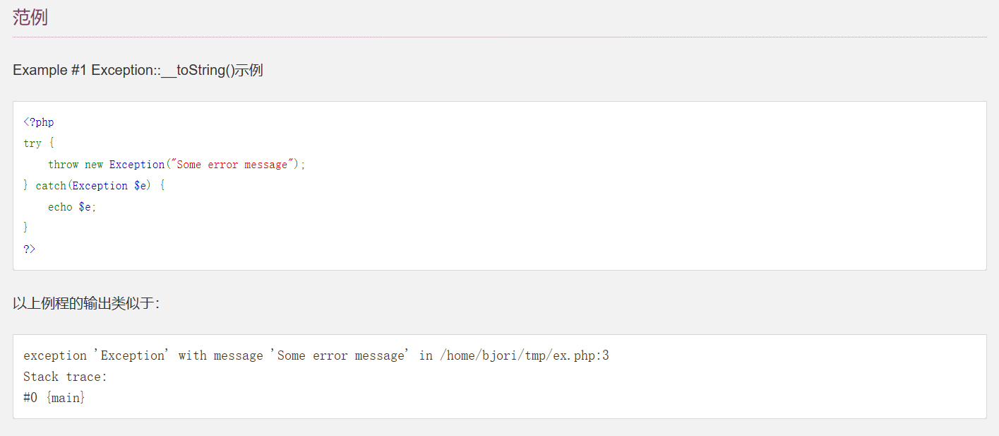Click the echo statement line
Image resolution: width=999 pixels, height=436 pixels.
(x=72, y=207)
